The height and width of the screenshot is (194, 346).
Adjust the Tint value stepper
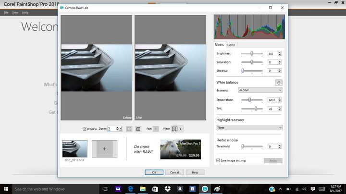click(280, 109)
